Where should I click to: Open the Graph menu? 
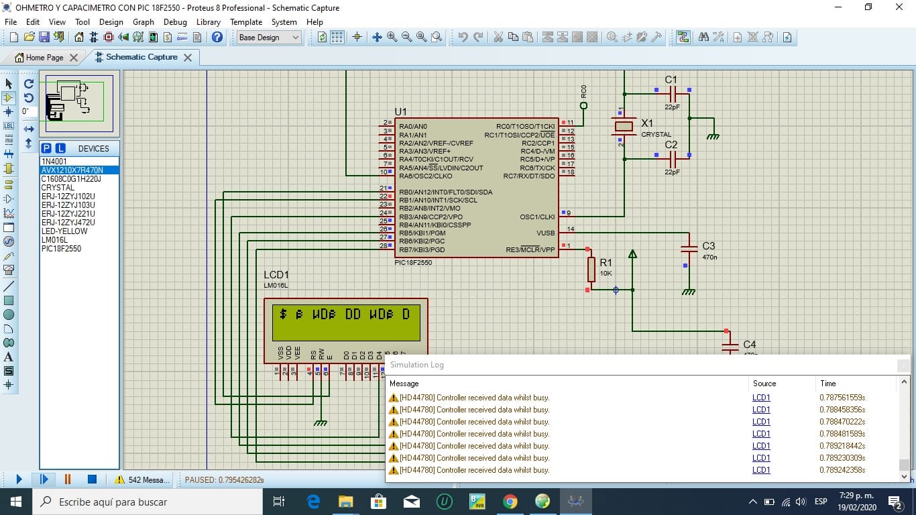tap(144, 22)
